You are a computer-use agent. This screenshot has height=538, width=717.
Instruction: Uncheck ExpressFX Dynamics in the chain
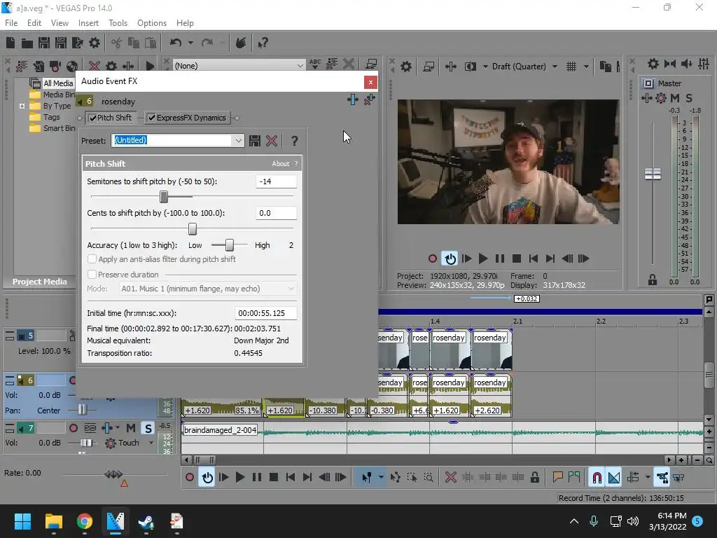click(152, 118)
